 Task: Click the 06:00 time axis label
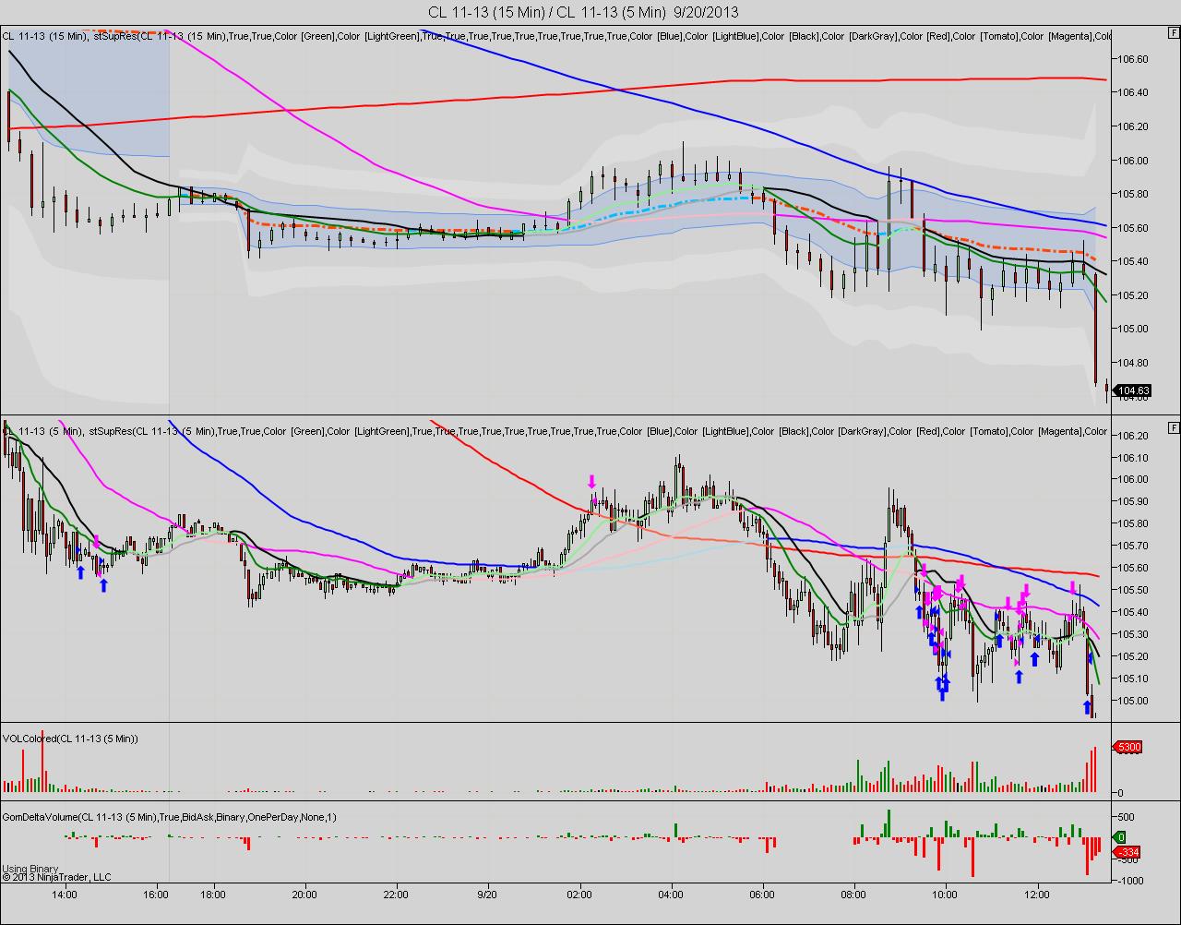(x=762, y=895)
